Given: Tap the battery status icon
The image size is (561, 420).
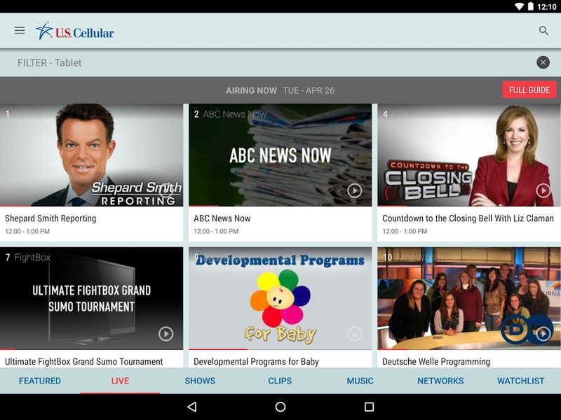Looking at the screenshot, I should tap(531, 6).
